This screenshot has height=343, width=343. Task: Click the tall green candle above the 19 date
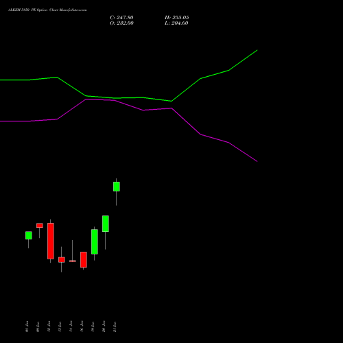coord(95,241)
